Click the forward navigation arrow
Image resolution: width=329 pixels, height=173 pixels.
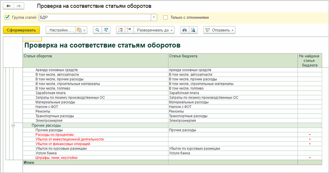click(x=19, y=6)
